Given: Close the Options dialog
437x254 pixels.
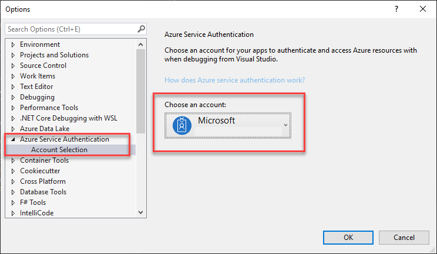Looking at the screenshot, I should [423, 9].
